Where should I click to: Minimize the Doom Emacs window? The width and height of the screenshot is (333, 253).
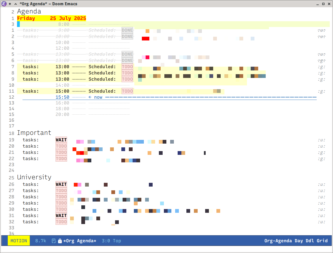click(317, 4)
